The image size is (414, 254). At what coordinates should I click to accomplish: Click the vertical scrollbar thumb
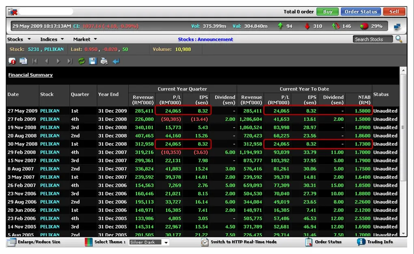click(x=403, y=127)
